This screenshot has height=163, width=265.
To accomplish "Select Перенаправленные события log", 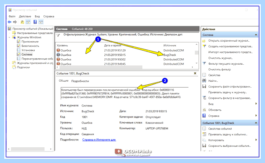I will (x=37, y=59).
